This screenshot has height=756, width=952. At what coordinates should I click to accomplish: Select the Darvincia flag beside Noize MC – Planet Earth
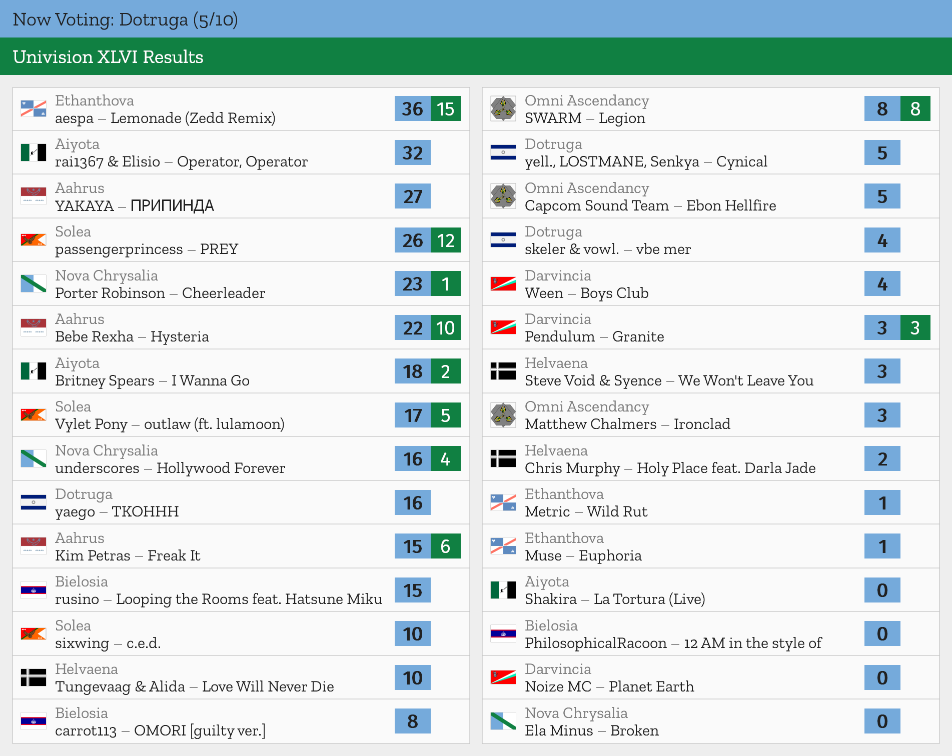503,677
